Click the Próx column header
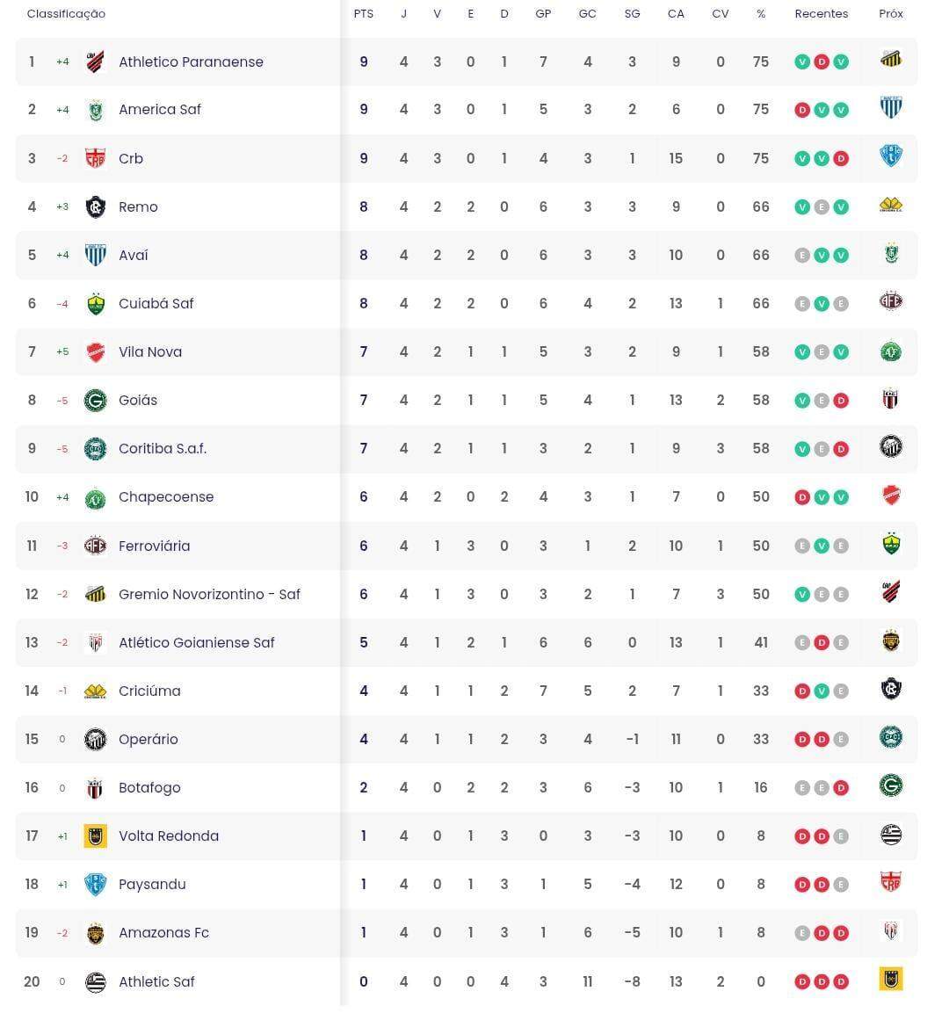This screenshot has width=949, height=1013. click(x=890, y=14)
